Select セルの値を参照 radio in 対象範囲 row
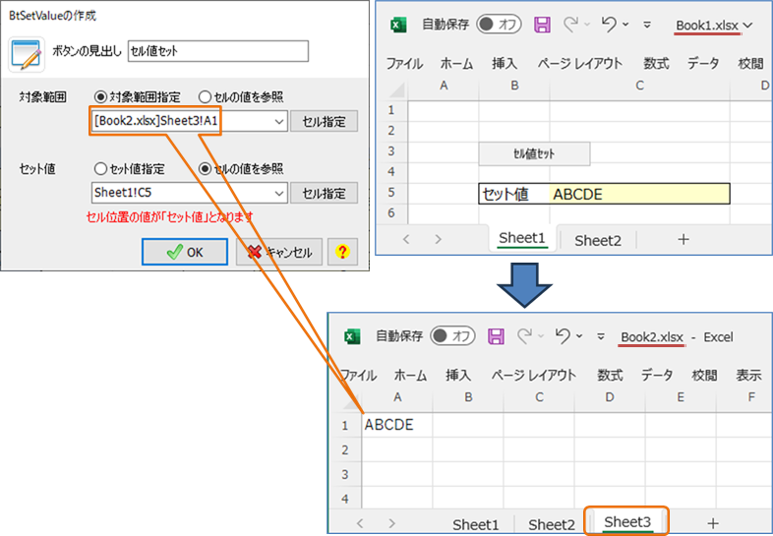 (205, 97)
